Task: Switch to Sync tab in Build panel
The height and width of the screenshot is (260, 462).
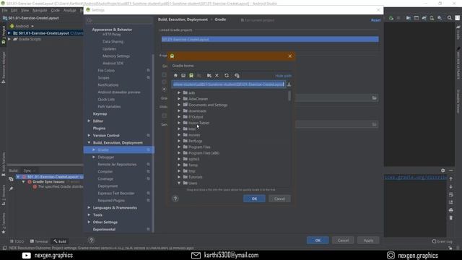Action: [27, 170]
